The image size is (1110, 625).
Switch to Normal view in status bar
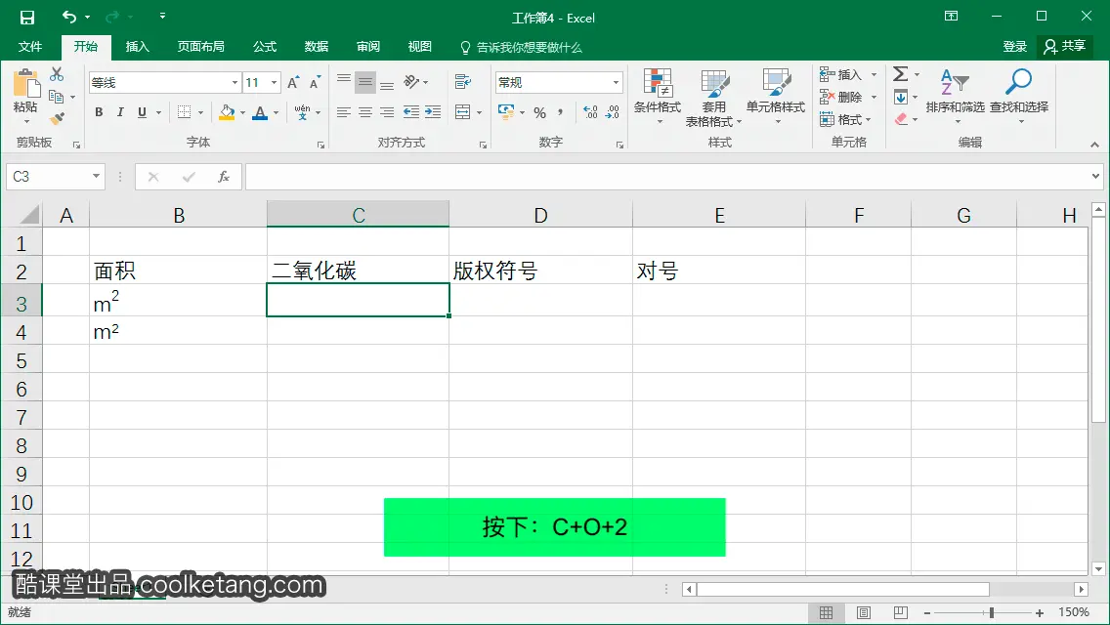pyautogui.click(x=826, y=612)
